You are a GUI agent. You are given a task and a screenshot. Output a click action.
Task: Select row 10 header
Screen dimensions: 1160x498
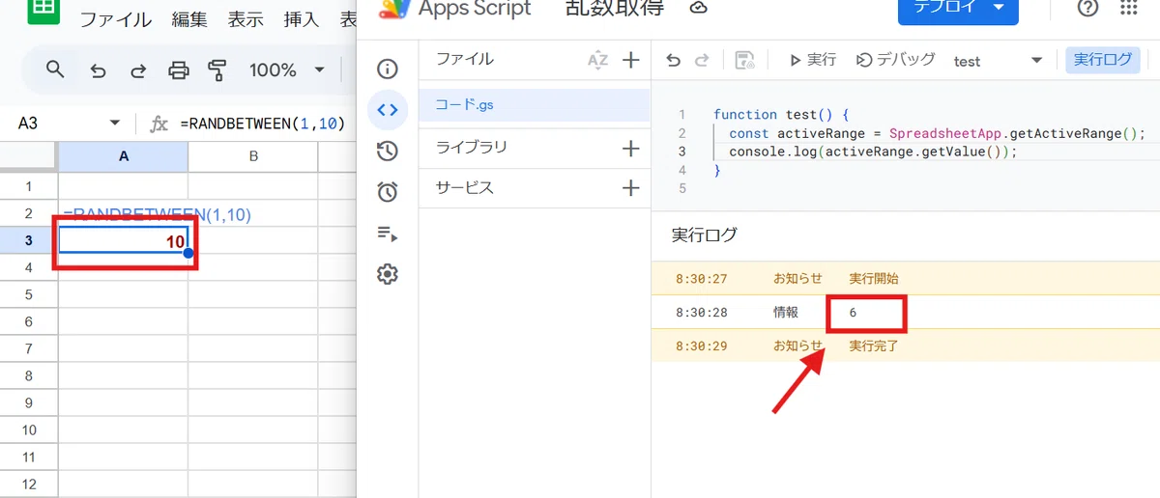click(x=29, y=429)
